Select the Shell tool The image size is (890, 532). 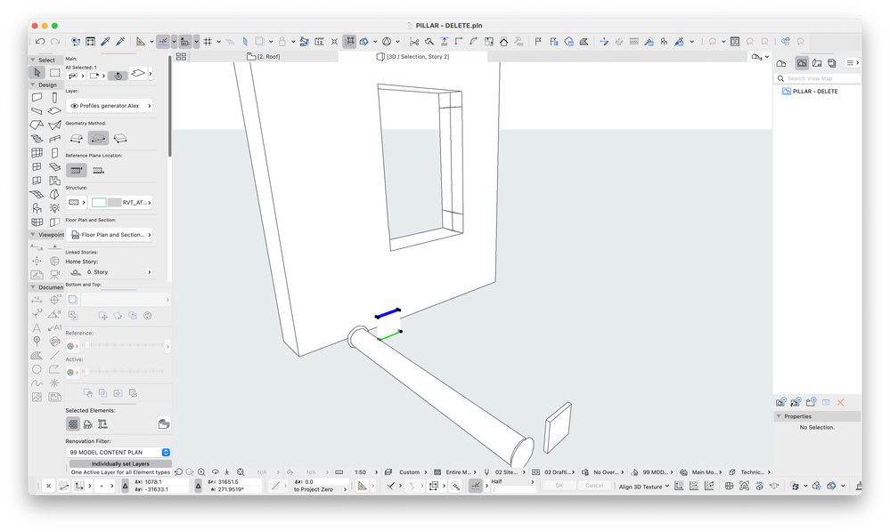(54, 125)
